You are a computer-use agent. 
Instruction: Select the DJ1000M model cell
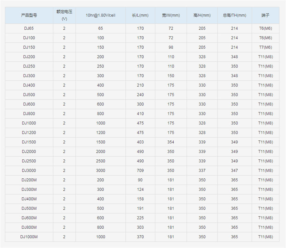29,237
